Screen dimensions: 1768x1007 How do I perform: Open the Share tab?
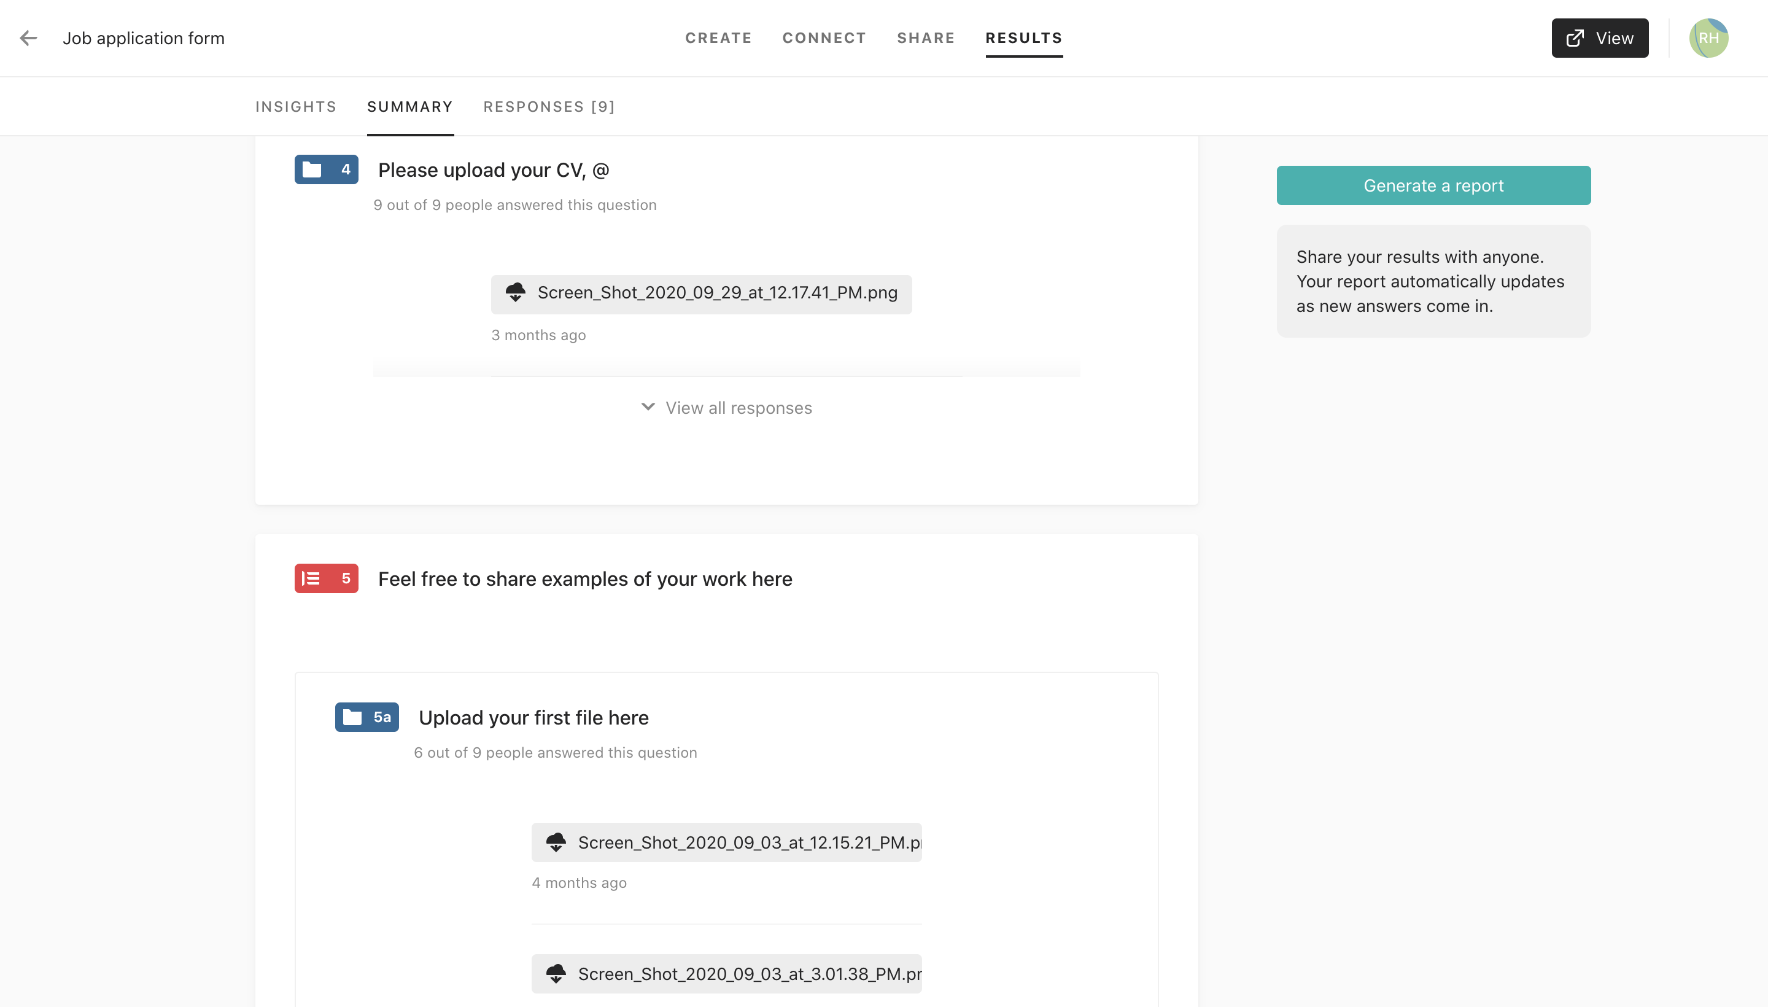[x=926, y=38]
